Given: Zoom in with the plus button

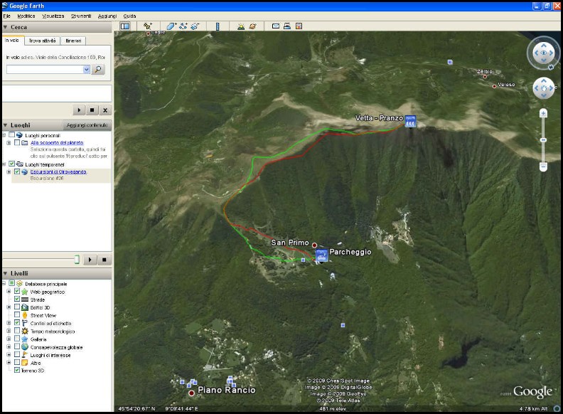Looking at the screenshot, I should coord(543,114).
